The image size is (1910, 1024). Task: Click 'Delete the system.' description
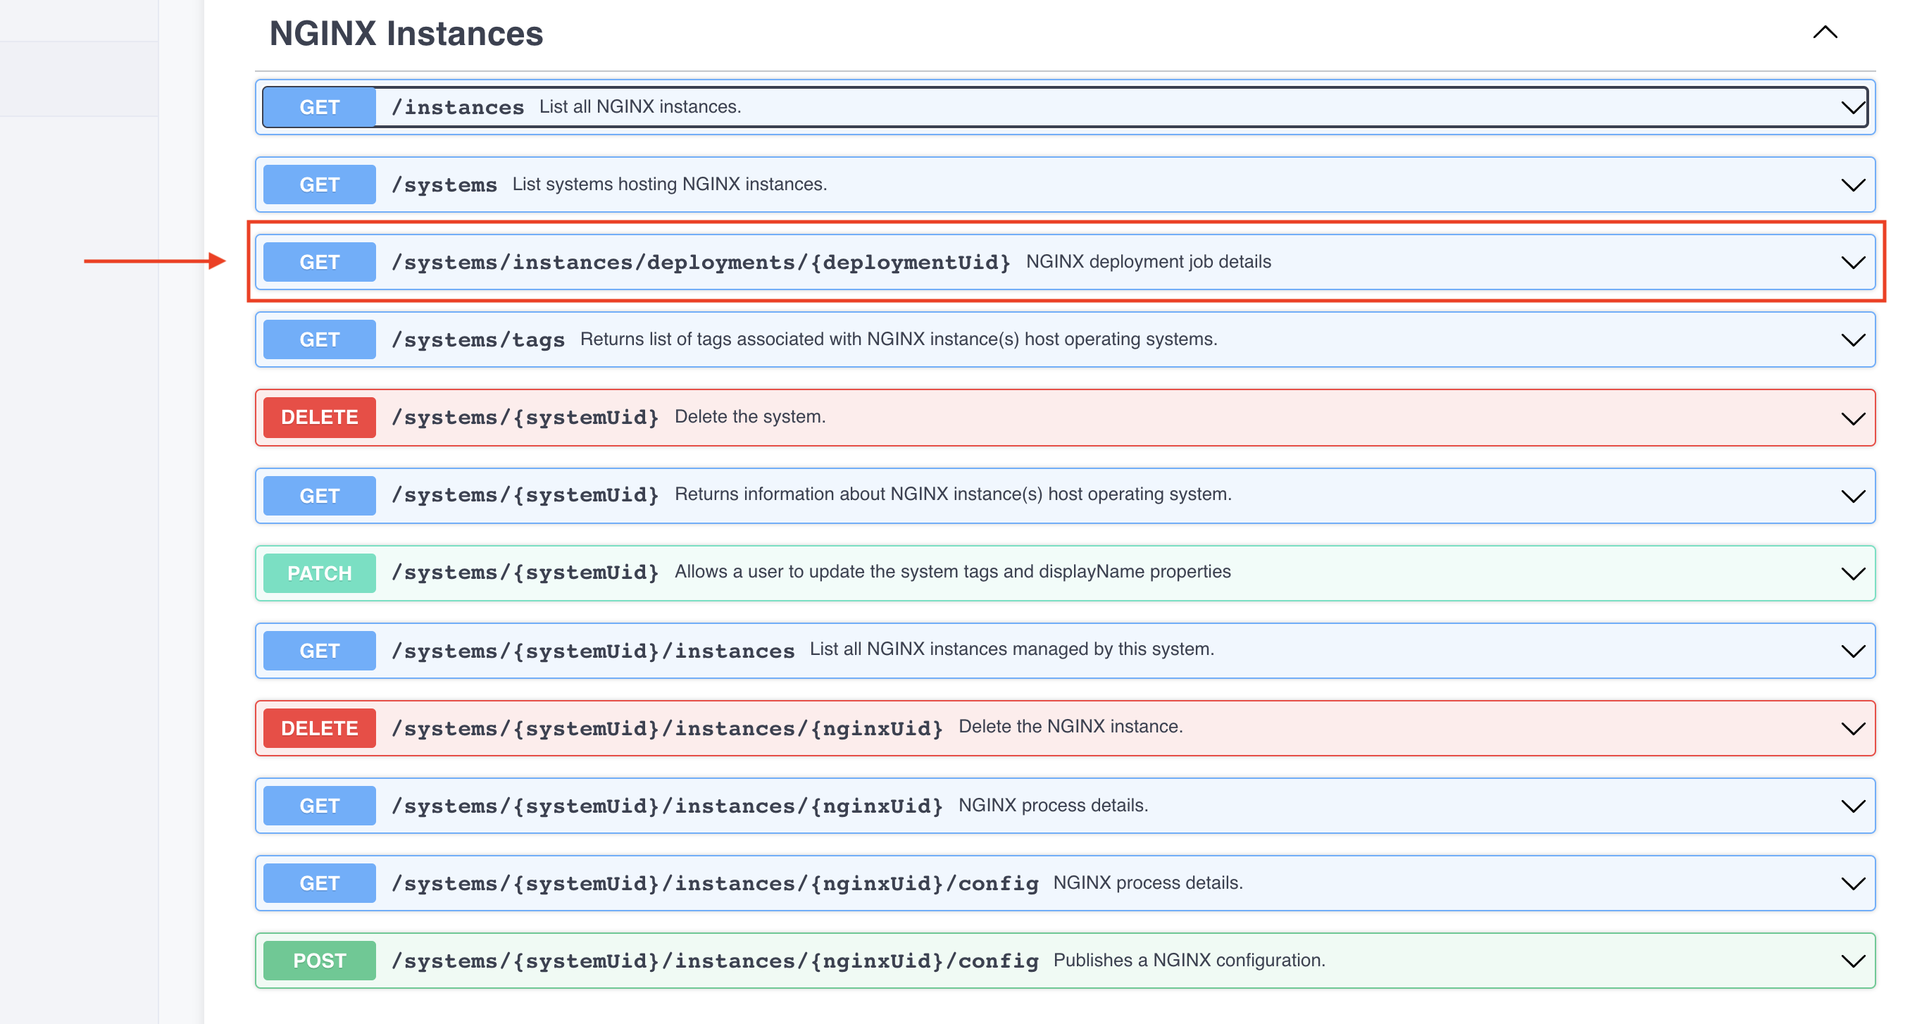(749, 417)
